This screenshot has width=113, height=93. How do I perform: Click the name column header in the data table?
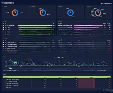[7, 77]
